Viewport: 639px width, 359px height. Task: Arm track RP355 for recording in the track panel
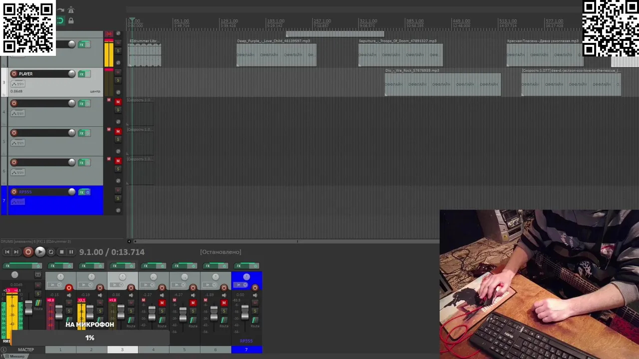pos(14,191)
